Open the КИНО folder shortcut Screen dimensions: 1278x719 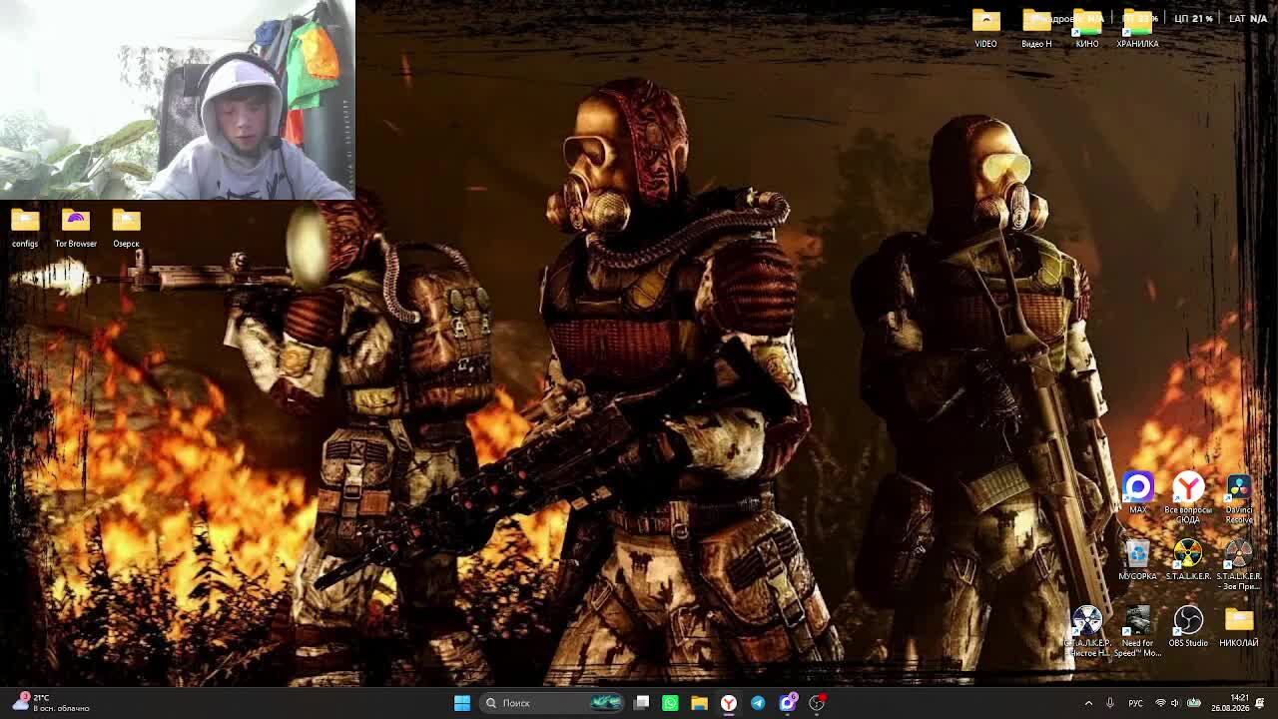(x=1087, y=28)
